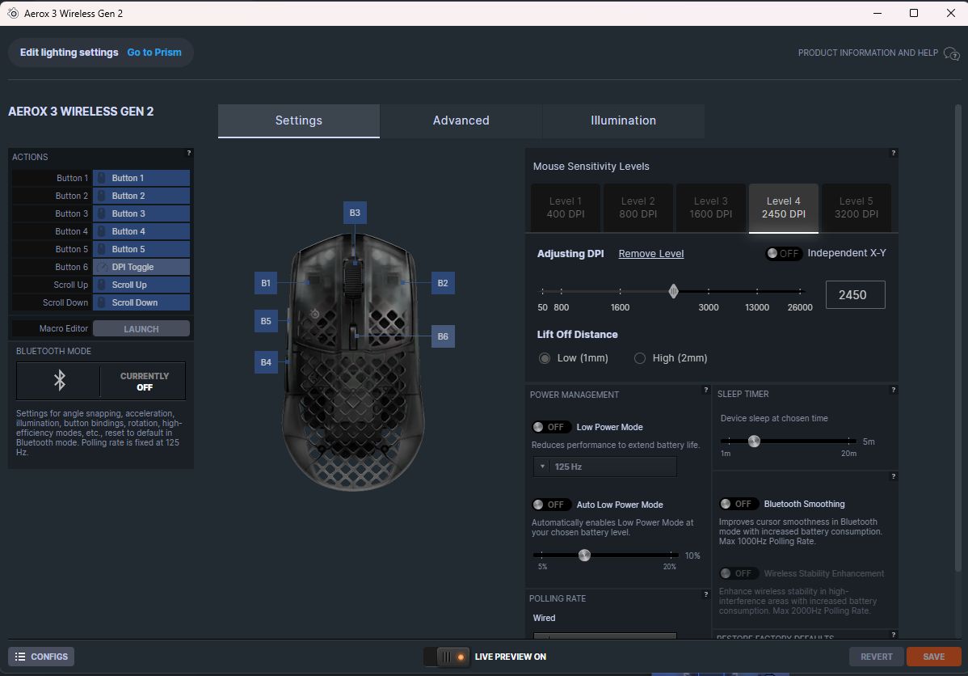968x676 pixels.
Task: Select Level 1 400 DPI
Action: (566, 208)
